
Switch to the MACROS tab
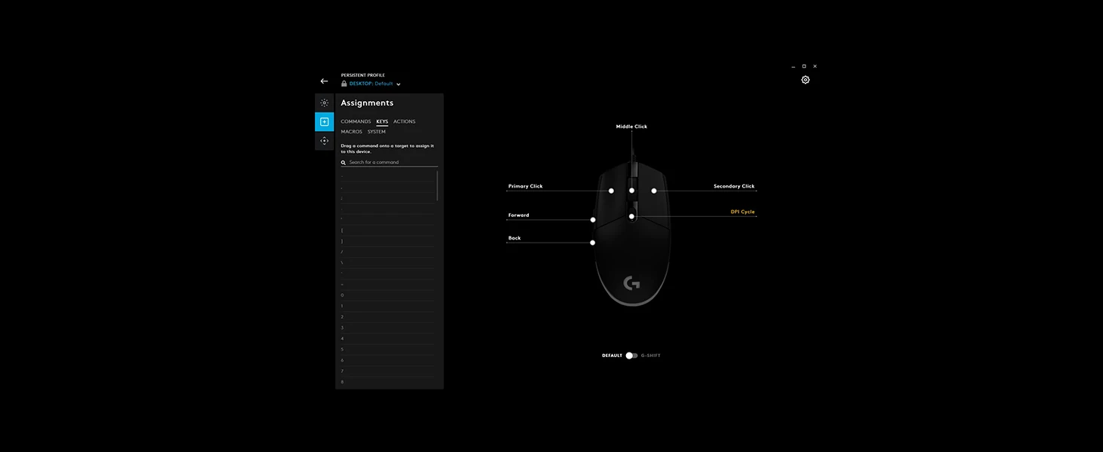(351, 132)
